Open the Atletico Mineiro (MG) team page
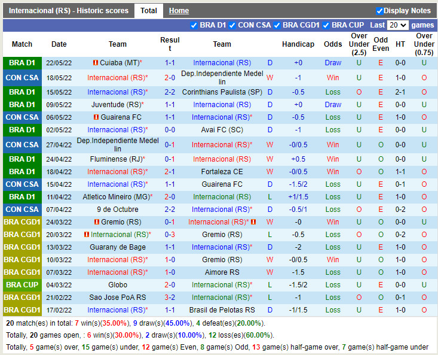Screen dimensions: 438x355 [x=117, y=197]
